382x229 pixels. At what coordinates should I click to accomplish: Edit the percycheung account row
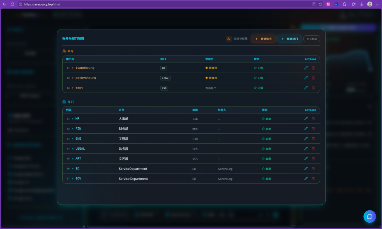click(x=306, y=78)
